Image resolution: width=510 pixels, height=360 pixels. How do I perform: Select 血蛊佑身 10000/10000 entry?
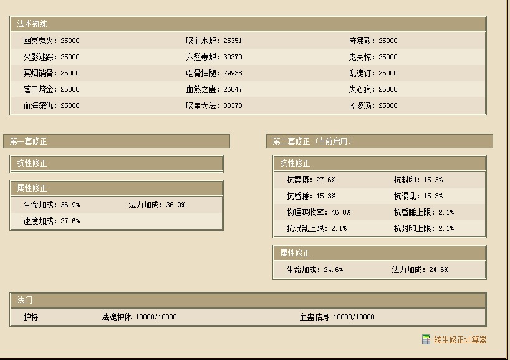coord(337,318)
